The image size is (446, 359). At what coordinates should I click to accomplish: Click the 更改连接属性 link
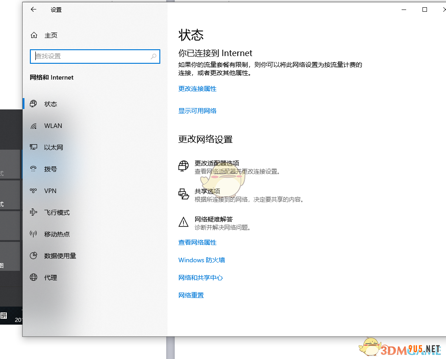coord(197,89)
